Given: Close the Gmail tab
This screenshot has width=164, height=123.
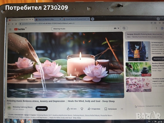Looking at the screenshot, I should click(88, 19).
